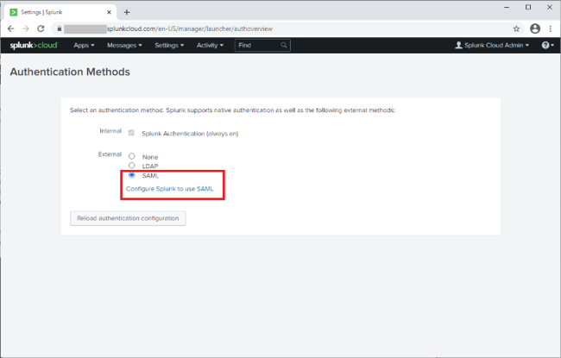Close the Settings | Splunk tab
The image size is (561, 358).
109,12
